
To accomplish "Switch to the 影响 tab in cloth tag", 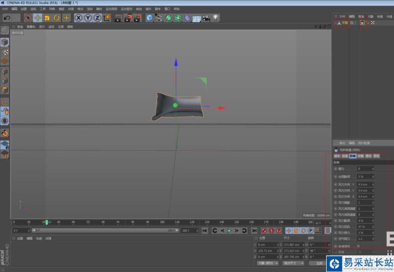I will click(x=353, y=156).
